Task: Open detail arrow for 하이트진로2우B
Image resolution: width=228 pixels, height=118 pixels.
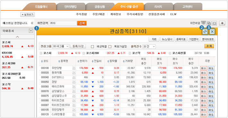Action: [x=74, y=105]
